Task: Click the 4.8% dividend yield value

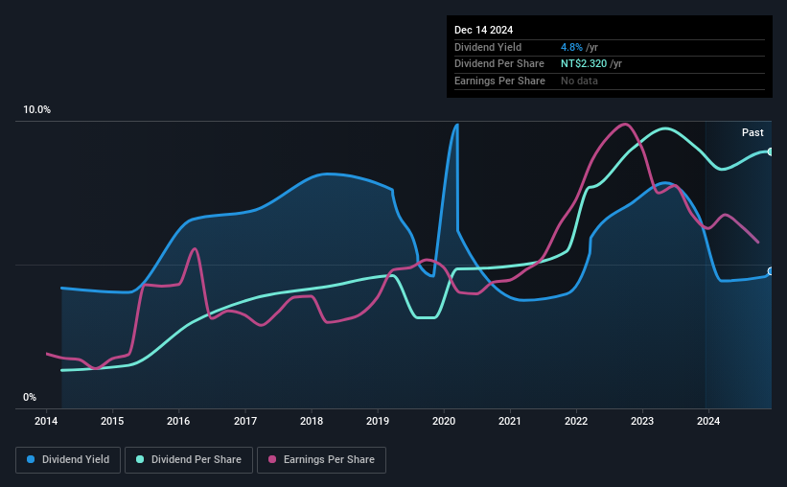Action: (571, 47)
